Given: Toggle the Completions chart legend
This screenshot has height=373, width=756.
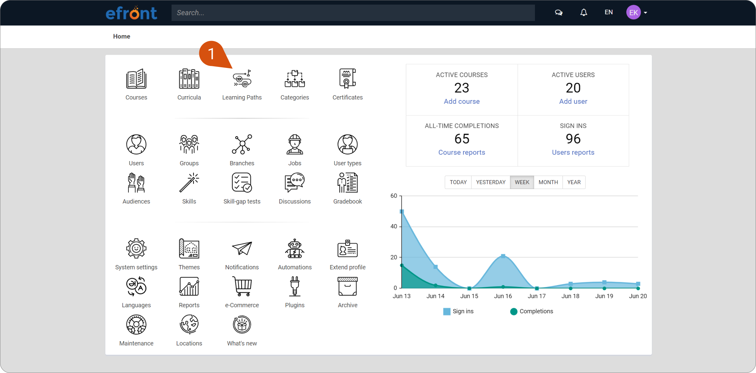Looking at the screenshot, I should point(531,311).
